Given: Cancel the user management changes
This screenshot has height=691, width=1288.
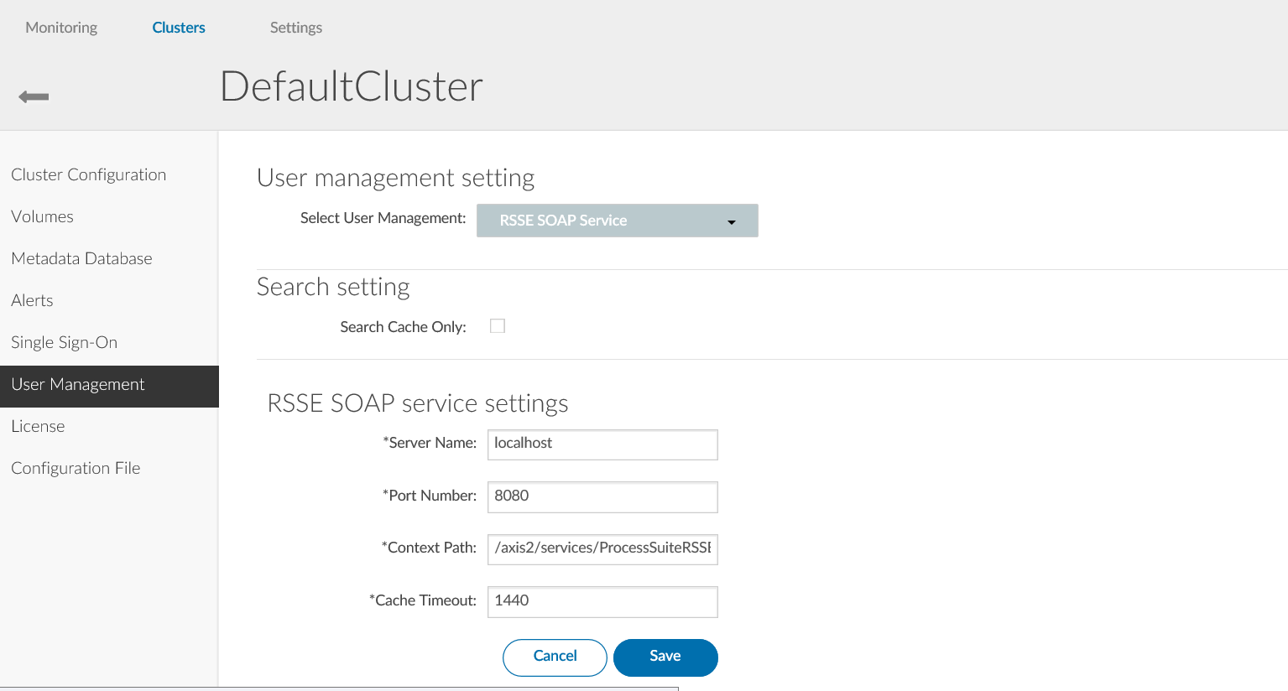Looking at the screenshot, I should [555, 657].
